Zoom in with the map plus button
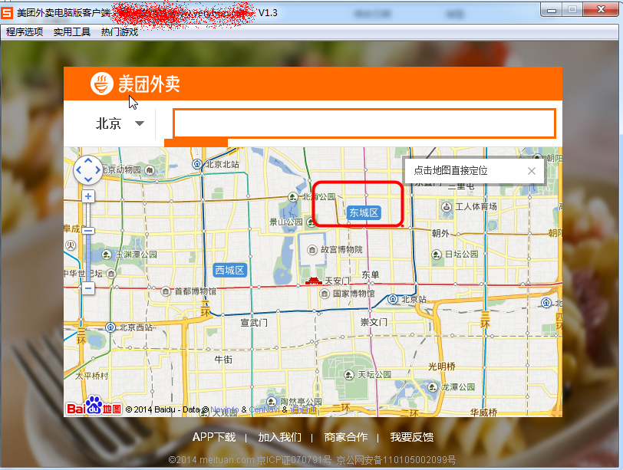Image resolution: width=623 pixels, height=470 pixels. [88, 196]
